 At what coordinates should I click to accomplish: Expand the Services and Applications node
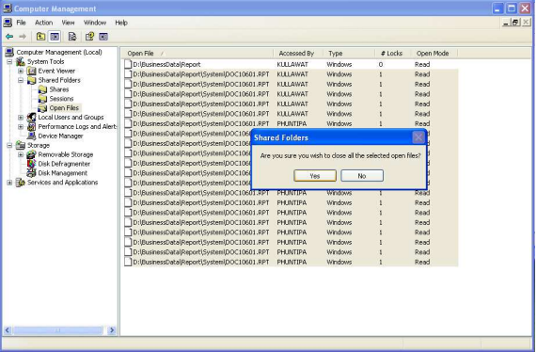point(9,183)
